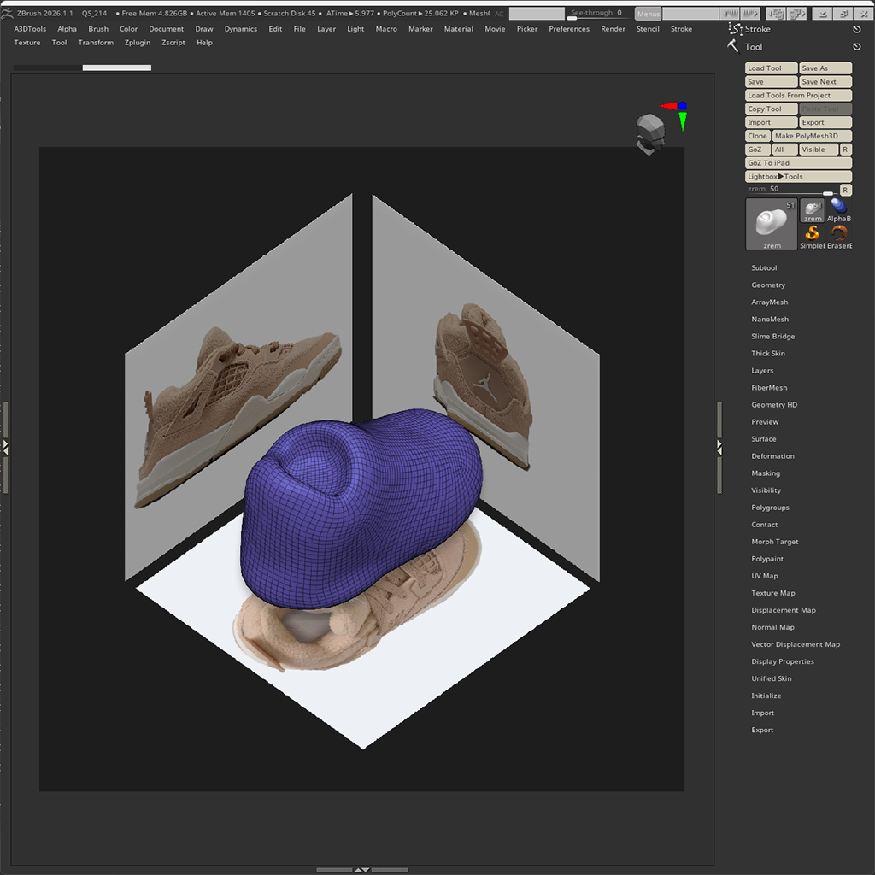The width and height of the screenshot is (875, 875).
Task: Expand the Display Properties section
Action: click(783, 661)
